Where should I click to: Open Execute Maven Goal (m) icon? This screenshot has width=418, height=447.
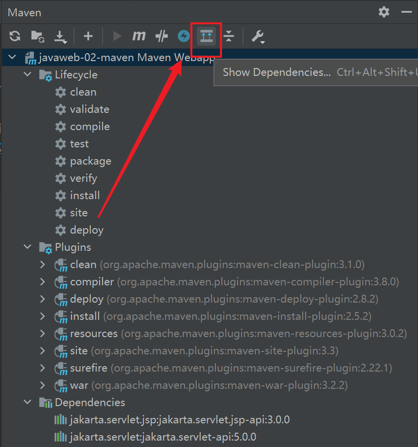click(139, 36)
